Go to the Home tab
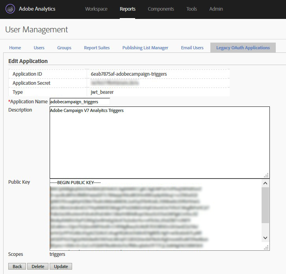Viewport: 286px width, 274px height. pos(15,48)
